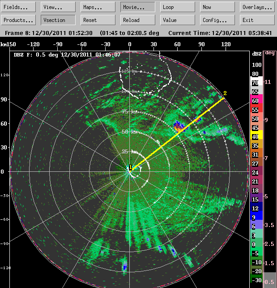This screenshot has height=288, width=277.
Task: Select the 2.5 deg elevation tilt
Action: [x=269, y=244]
